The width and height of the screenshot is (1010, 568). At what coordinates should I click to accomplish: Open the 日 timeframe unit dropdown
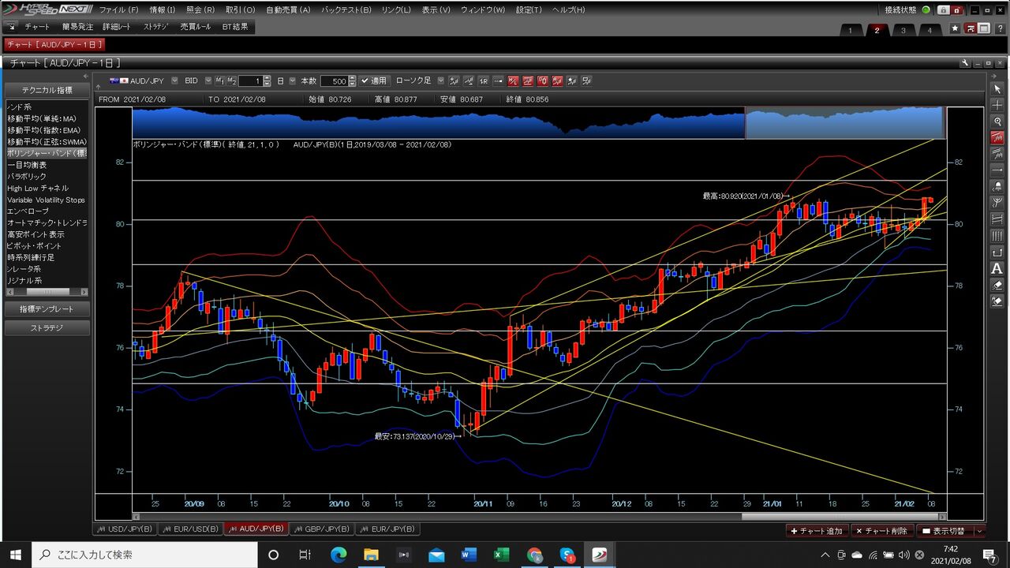point(293,80)
